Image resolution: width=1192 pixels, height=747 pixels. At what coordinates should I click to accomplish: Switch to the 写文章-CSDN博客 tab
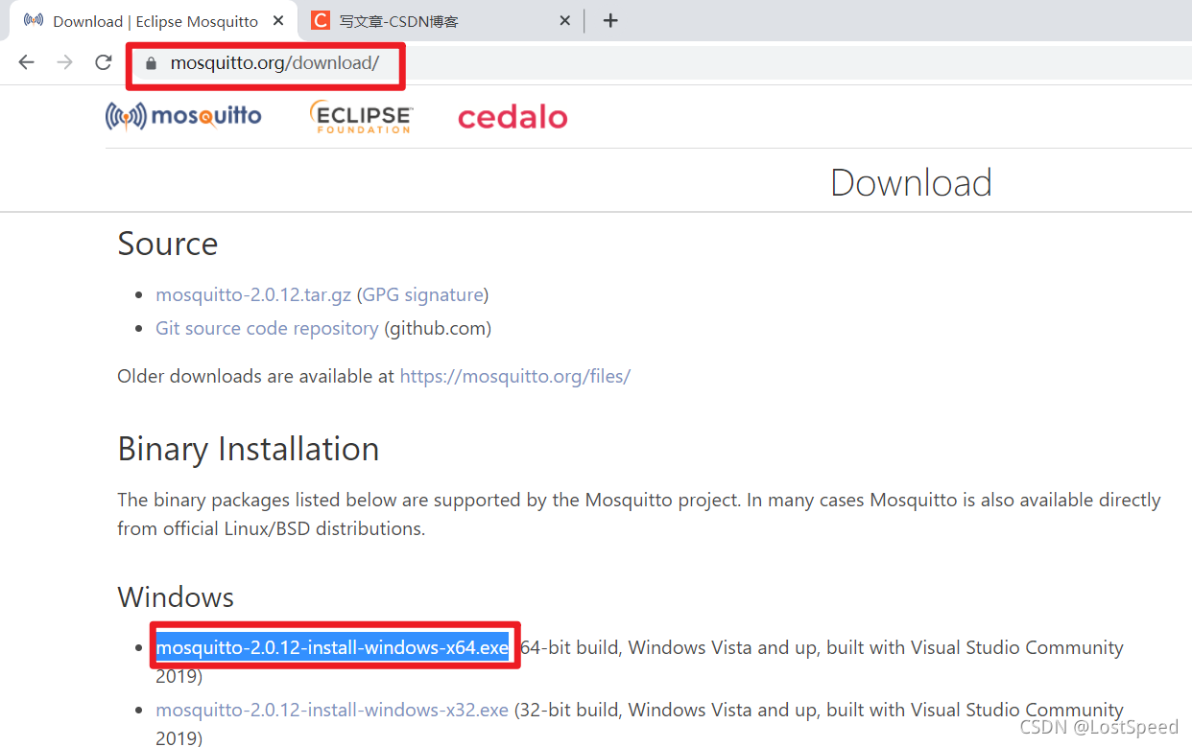(x=442, y=20)
